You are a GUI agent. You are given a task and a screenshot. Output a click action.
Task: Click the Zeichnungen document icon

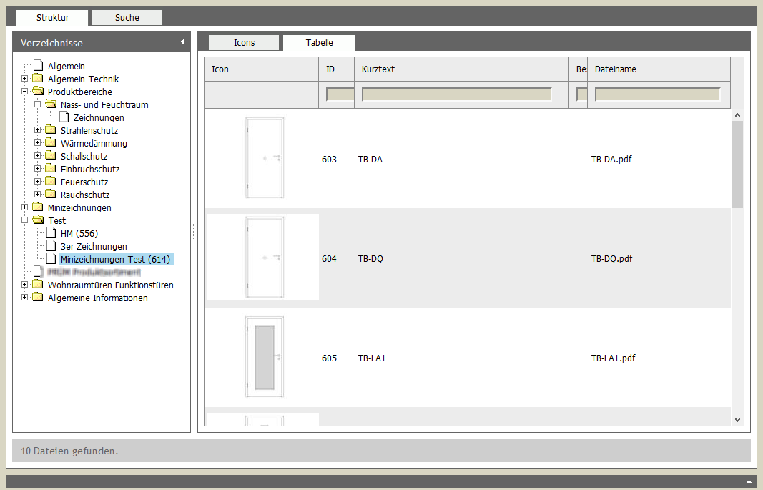64,117
